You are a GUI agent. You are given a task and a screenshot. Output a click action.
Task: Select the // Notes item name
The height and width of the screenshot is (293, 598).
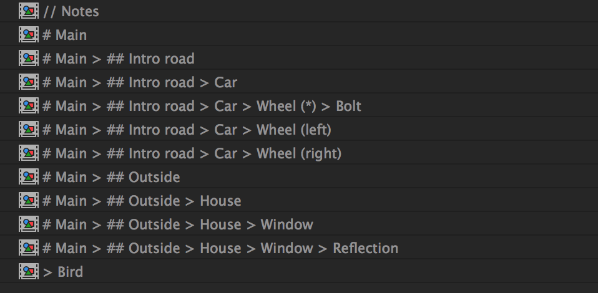[x=71, y=11]
